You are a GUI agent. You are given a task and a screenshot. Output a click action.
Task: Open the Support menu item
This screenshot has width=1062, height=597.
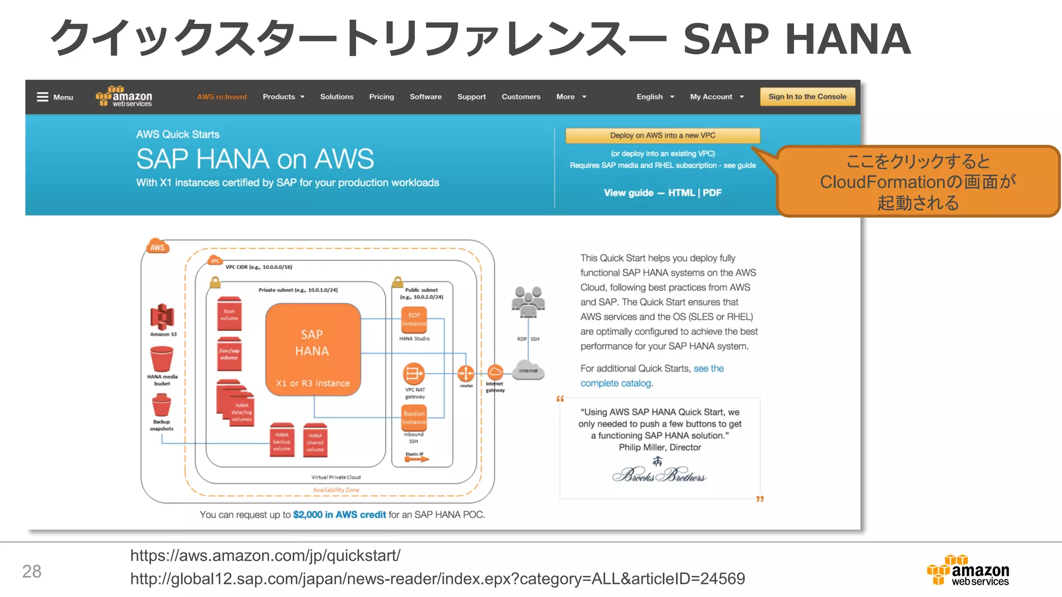tap(471, 97)
